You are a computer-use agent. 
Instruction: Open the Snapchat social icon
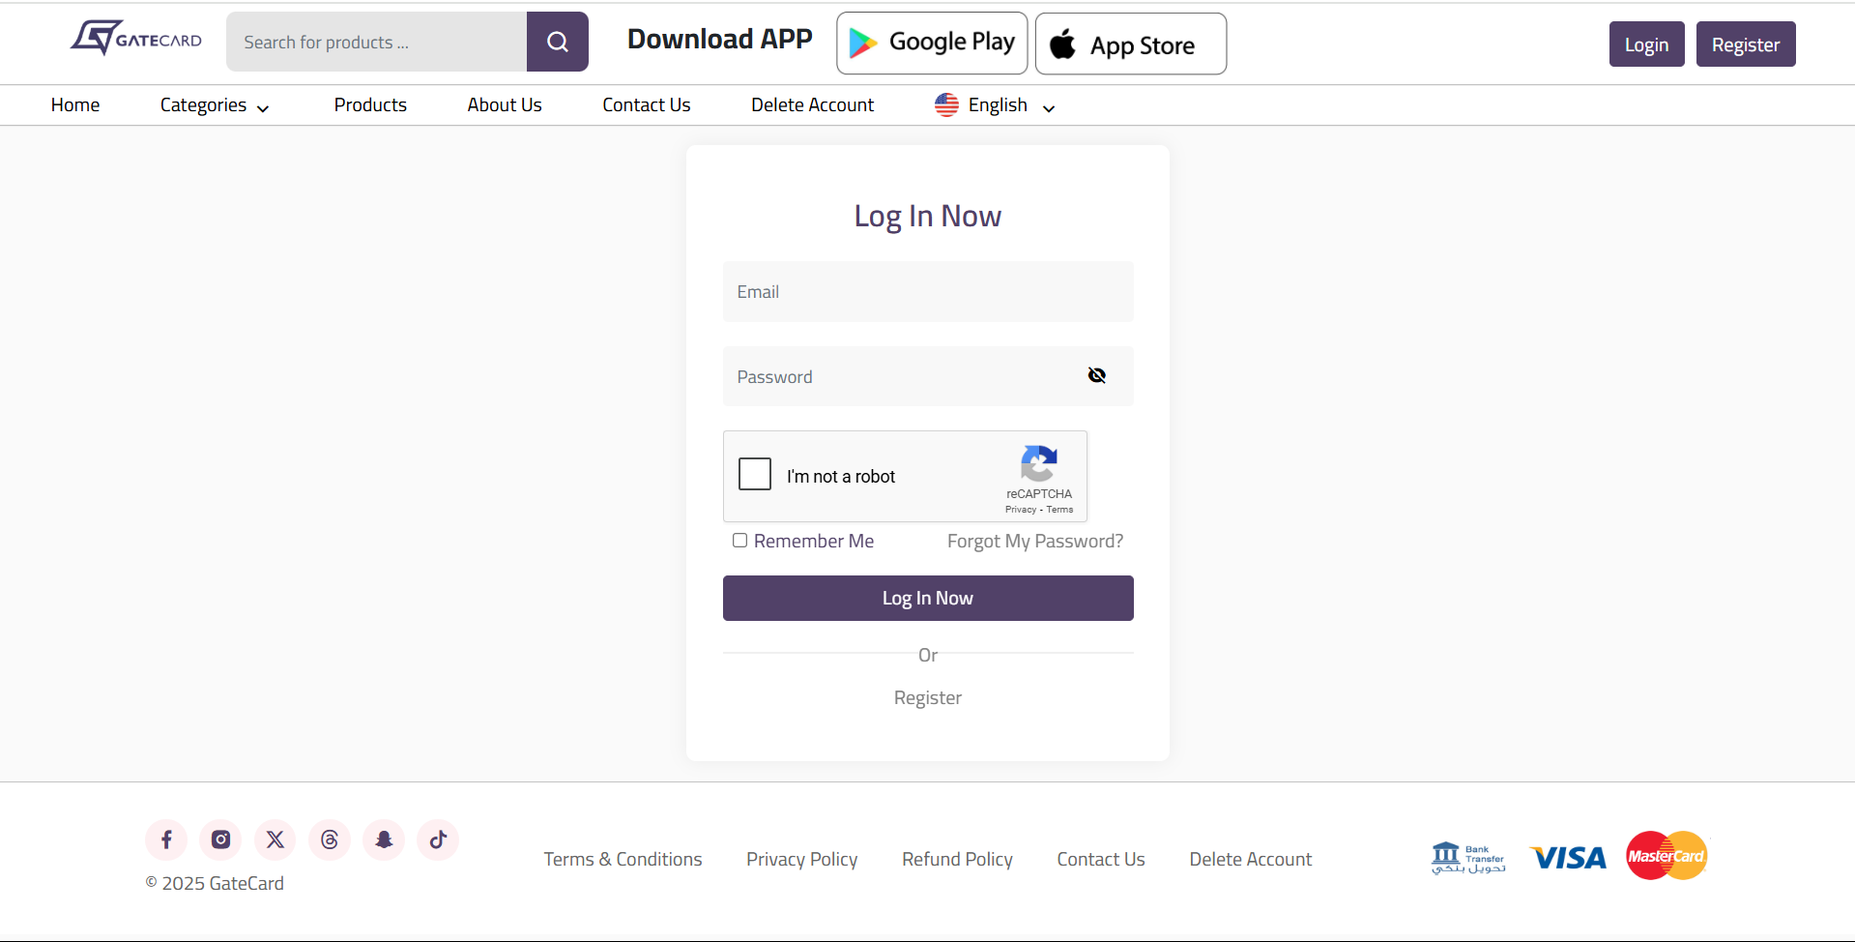point(384,839)
